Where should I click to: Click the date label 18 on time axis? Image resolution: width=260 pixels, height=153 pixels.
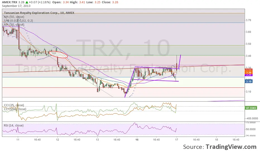click(216, 140)
